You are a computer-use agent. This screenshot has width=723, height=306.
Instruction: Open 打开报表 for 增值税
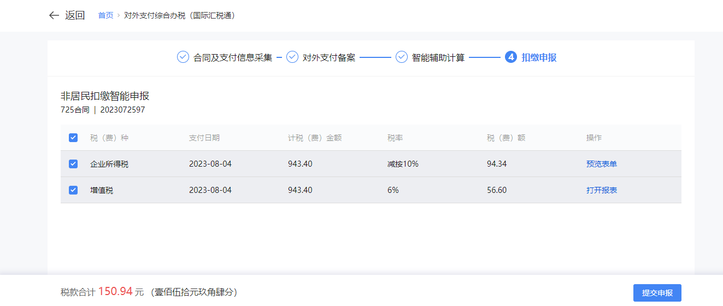[x=601, y=190]
